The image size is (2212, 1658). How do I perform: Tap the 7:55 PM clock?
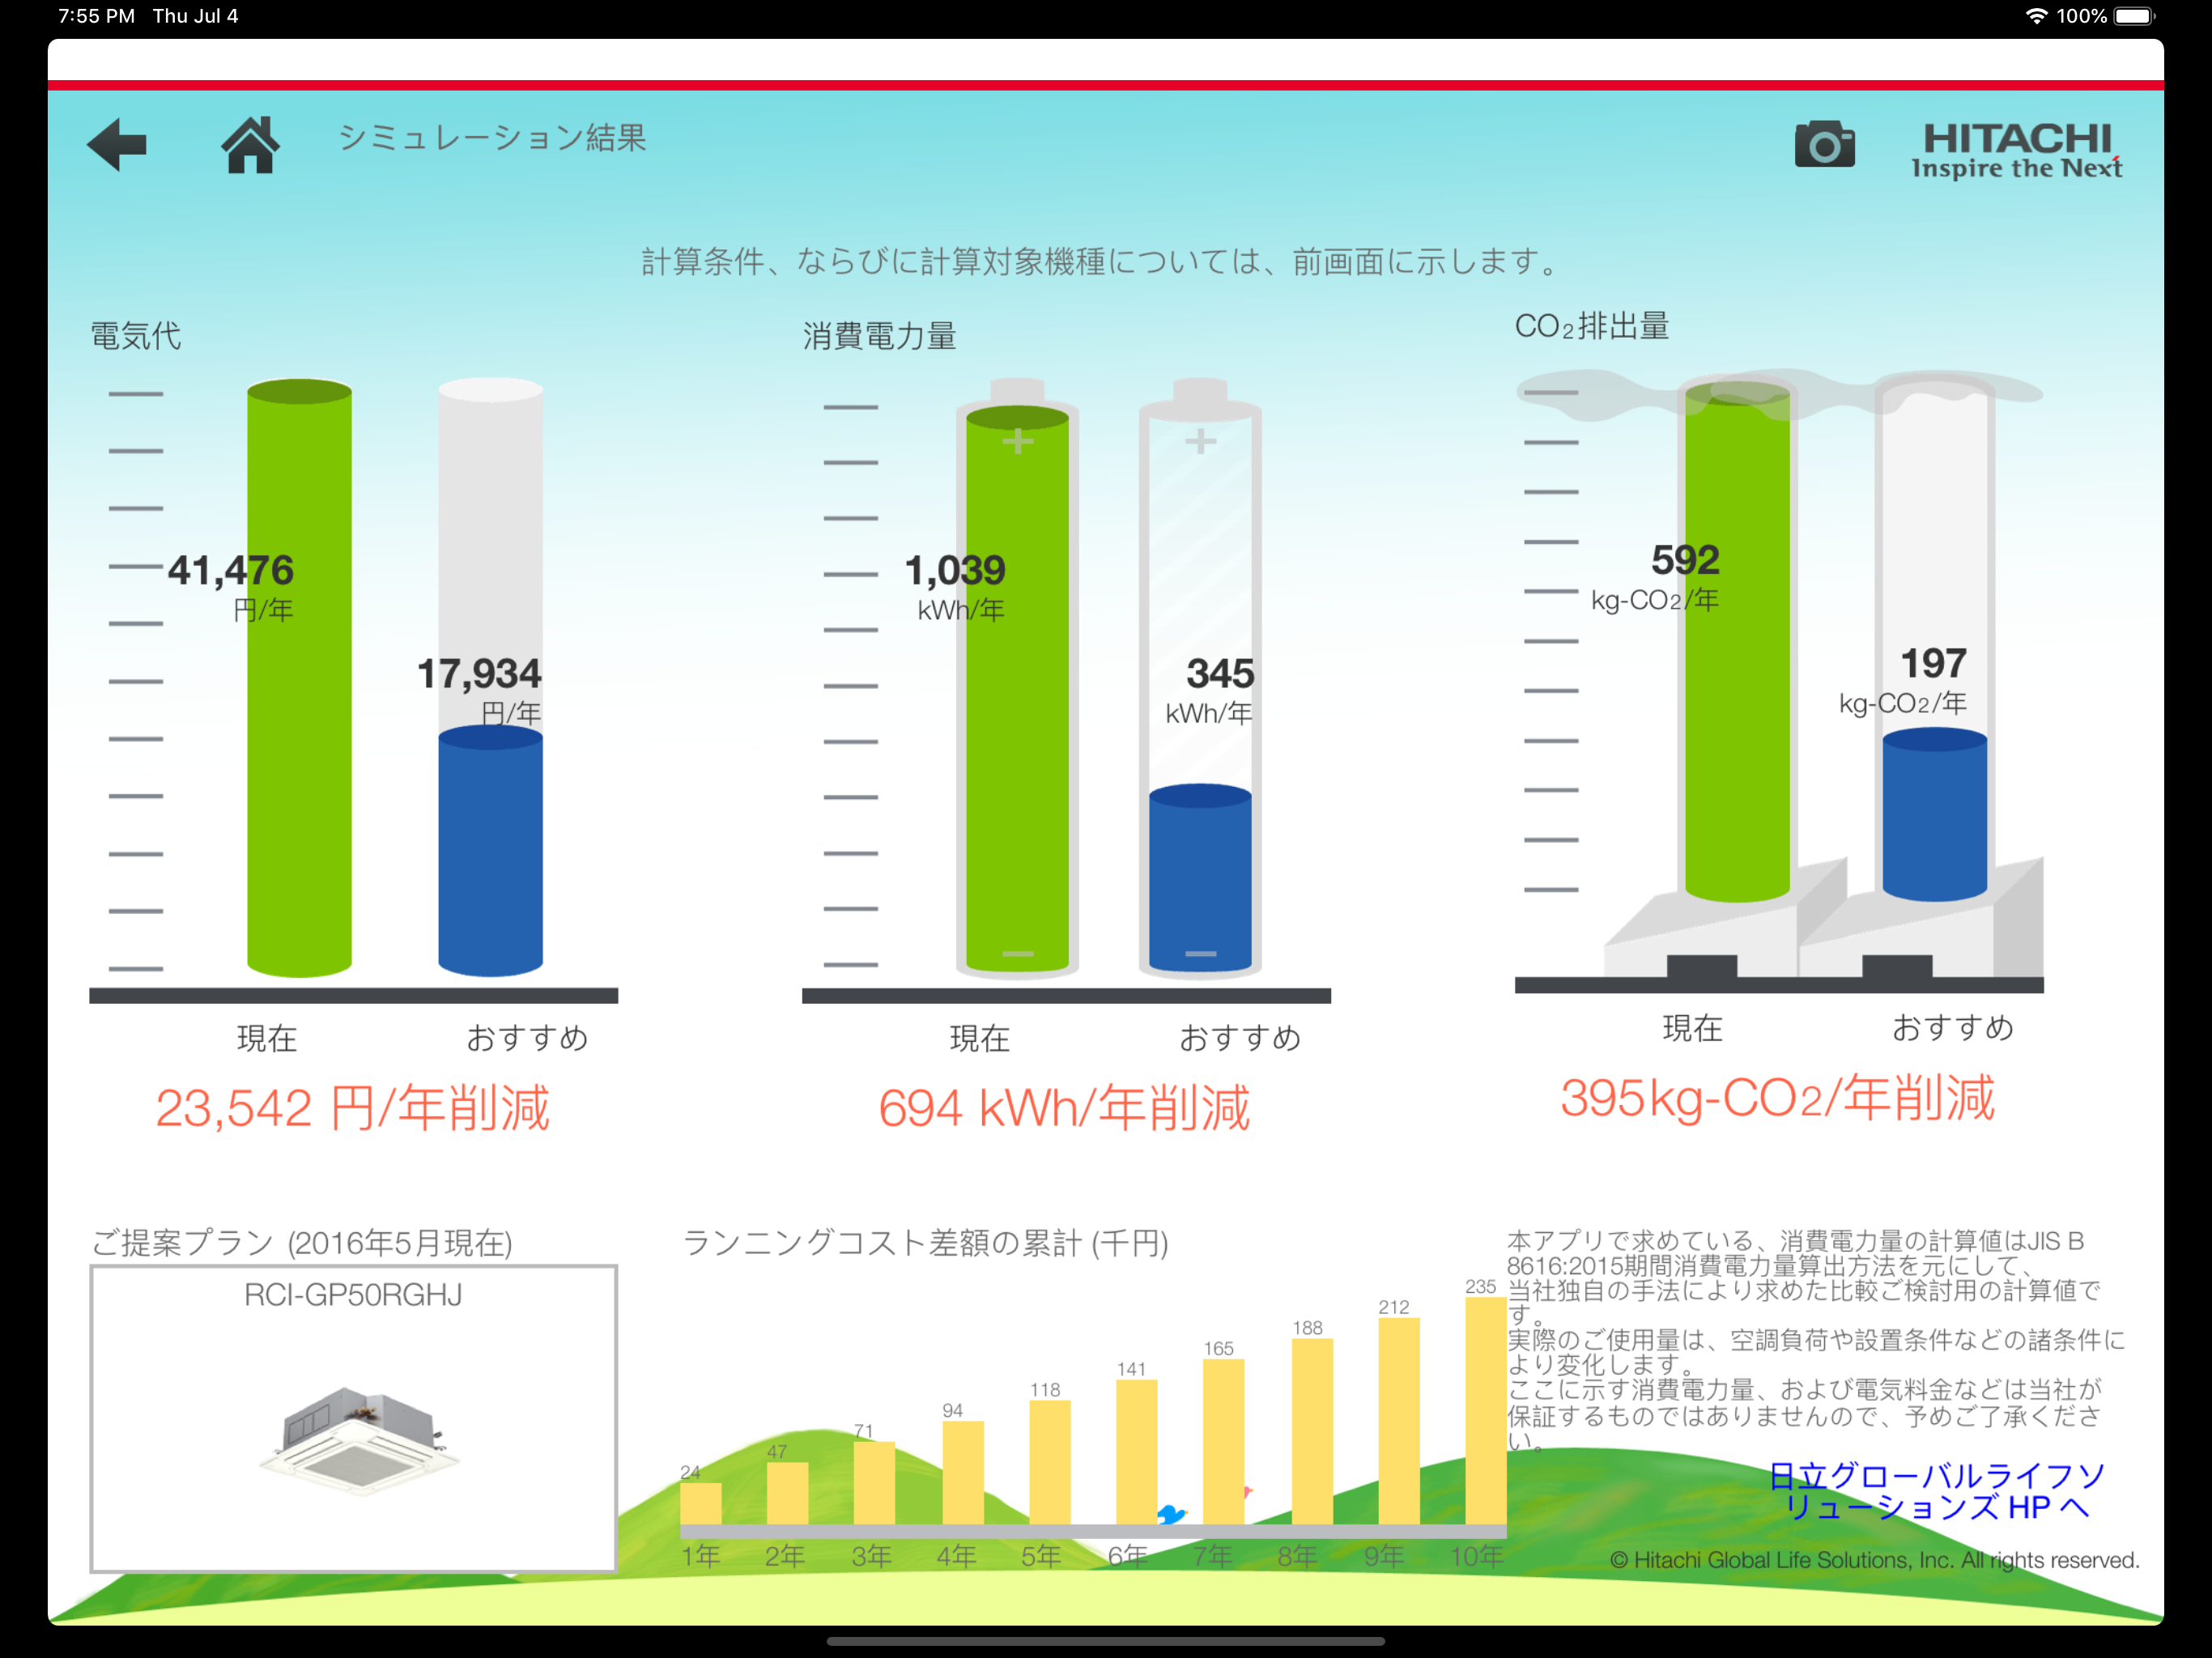[96, 16]
